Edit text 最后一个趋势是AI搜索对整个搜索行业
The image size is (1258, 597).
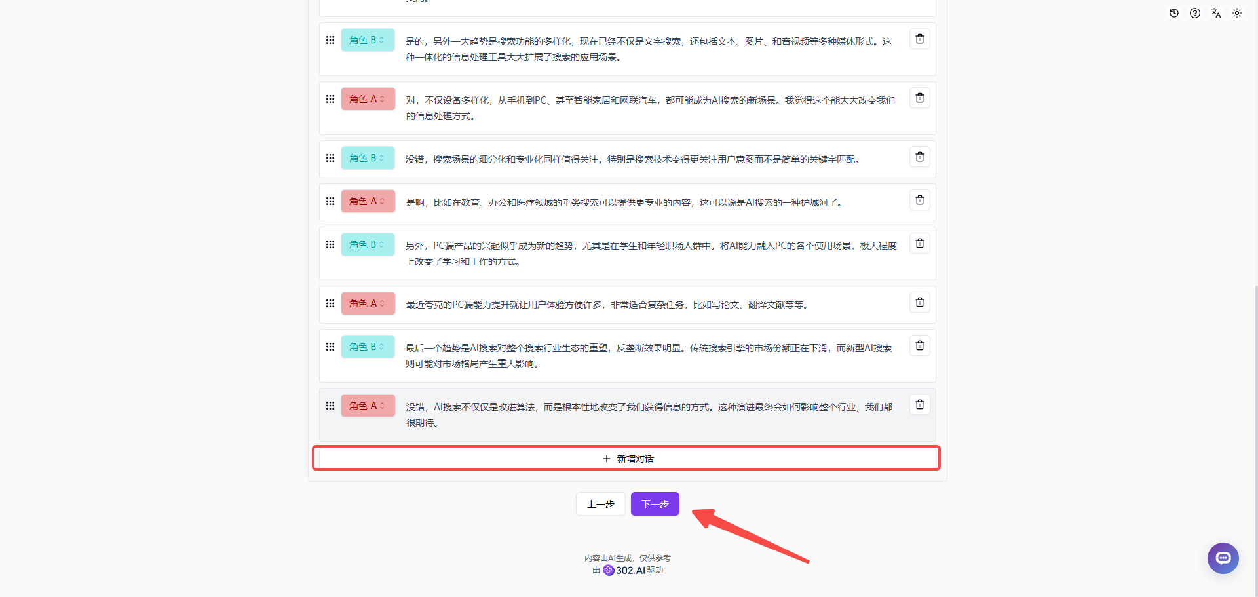point(649,356)
